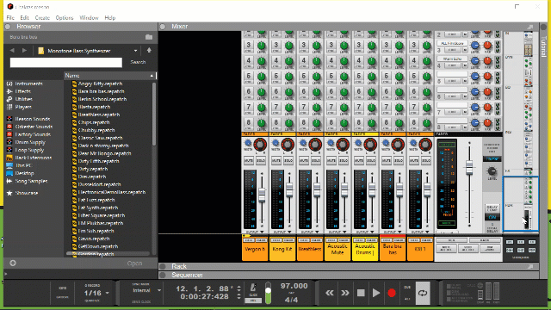Solo the Kong Kit channel

pyautogui.click(x=288, y=161)
